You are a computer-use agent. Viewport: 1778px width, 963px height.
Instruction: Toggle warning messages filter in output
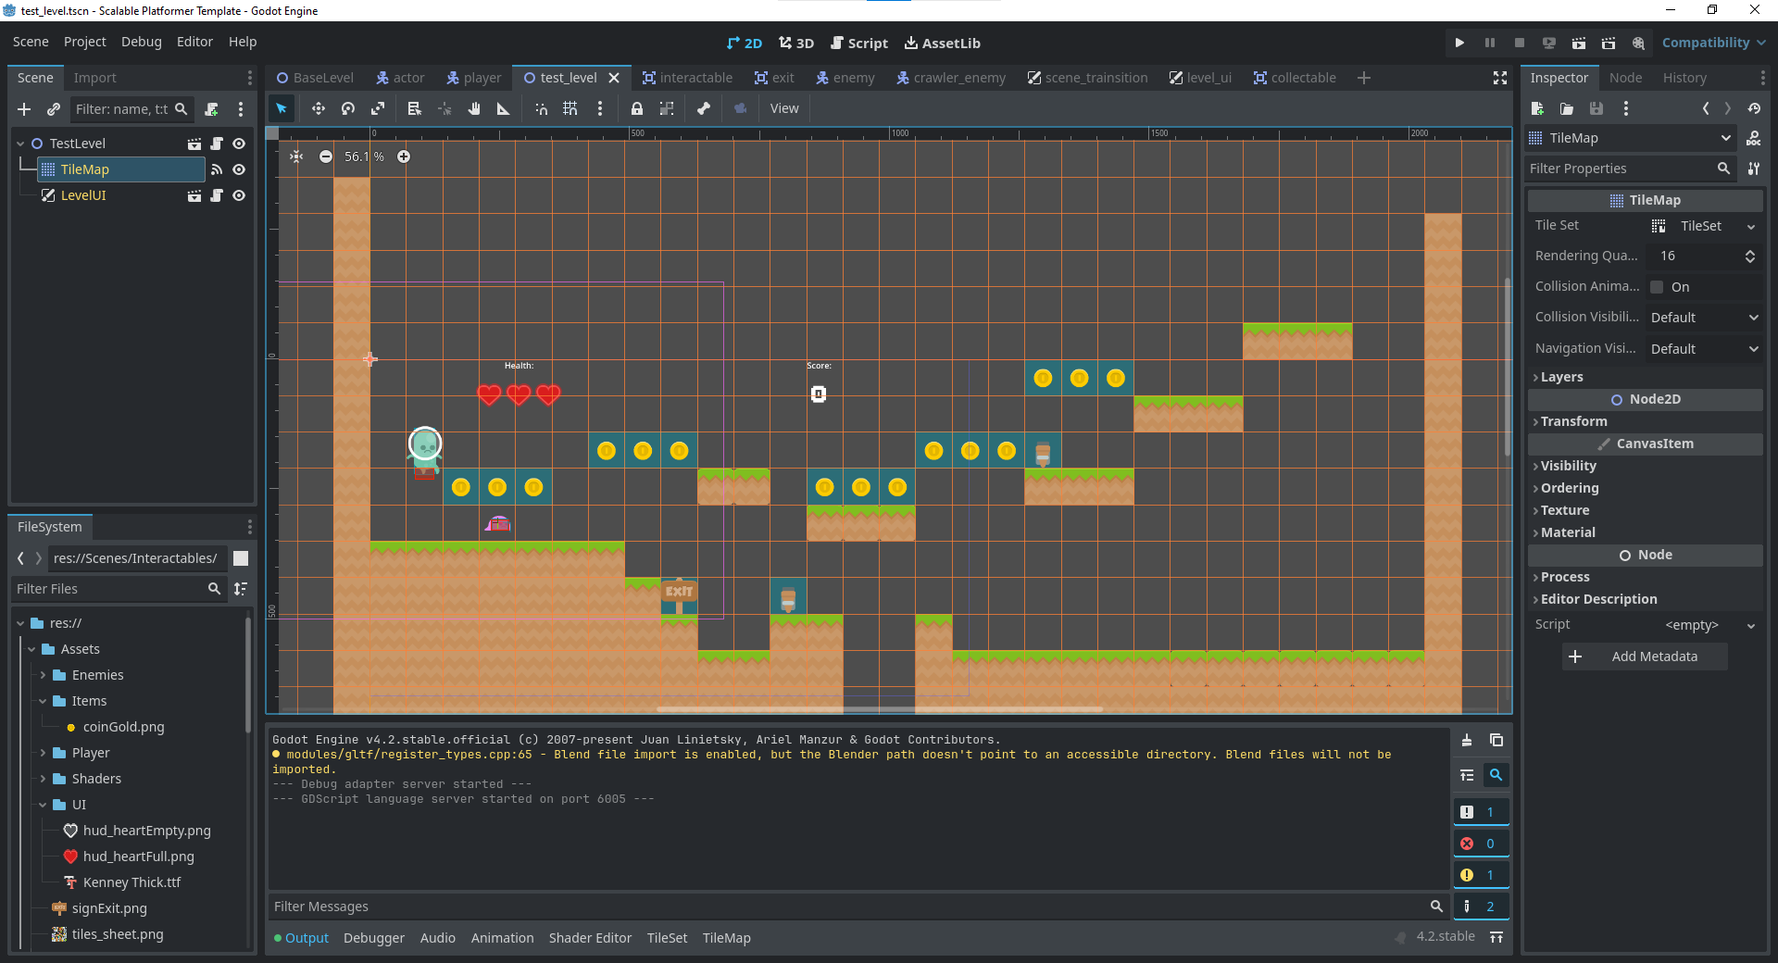coord(1481,875)
